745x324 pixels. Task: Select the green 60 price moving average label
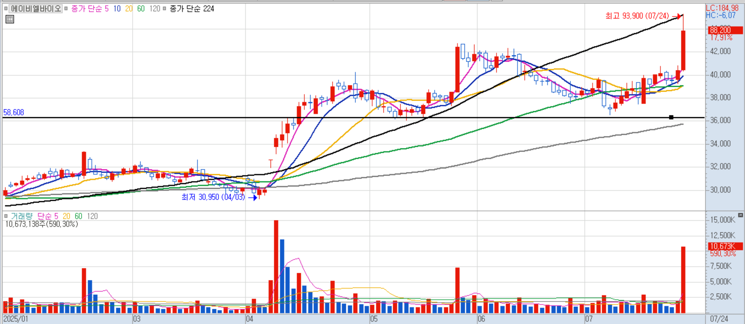(x=141, y=8)
